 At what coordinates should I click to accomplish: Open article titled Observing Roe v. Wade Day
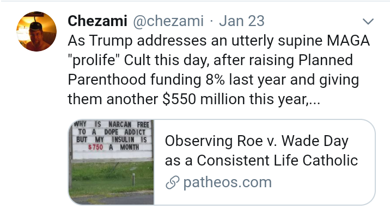click(257, 141)
